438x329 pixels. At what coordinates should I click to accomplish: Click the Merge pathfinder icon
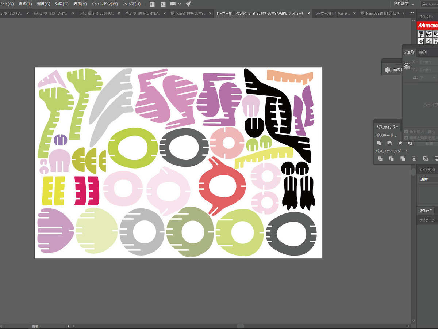click(403, 159)
